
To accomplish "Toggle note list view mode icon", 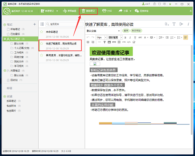I will (42, 24).
